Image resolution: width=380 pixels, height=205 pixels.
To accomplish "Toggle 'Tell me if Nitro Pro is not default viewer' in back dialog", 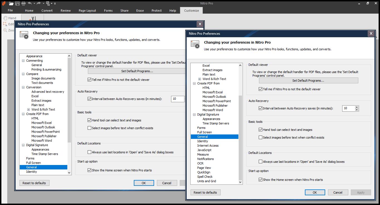I will point(89,80).
